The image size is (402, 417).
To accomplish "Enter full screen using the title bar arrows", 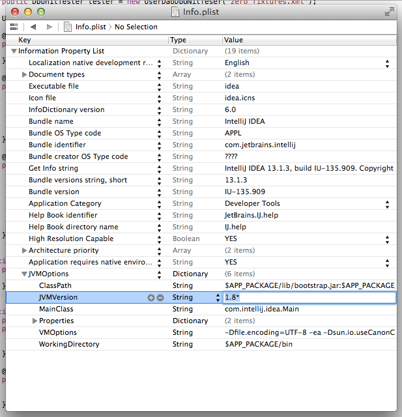I will (390, 12).
